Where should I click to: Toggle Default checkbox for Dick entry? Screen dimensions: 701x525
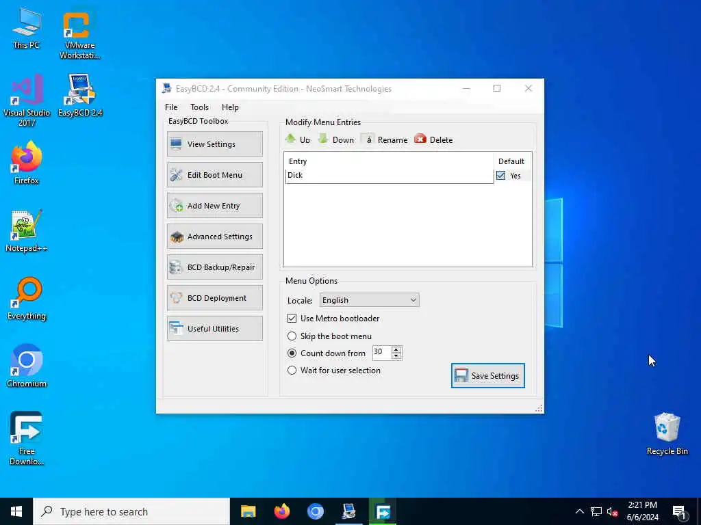500,176
